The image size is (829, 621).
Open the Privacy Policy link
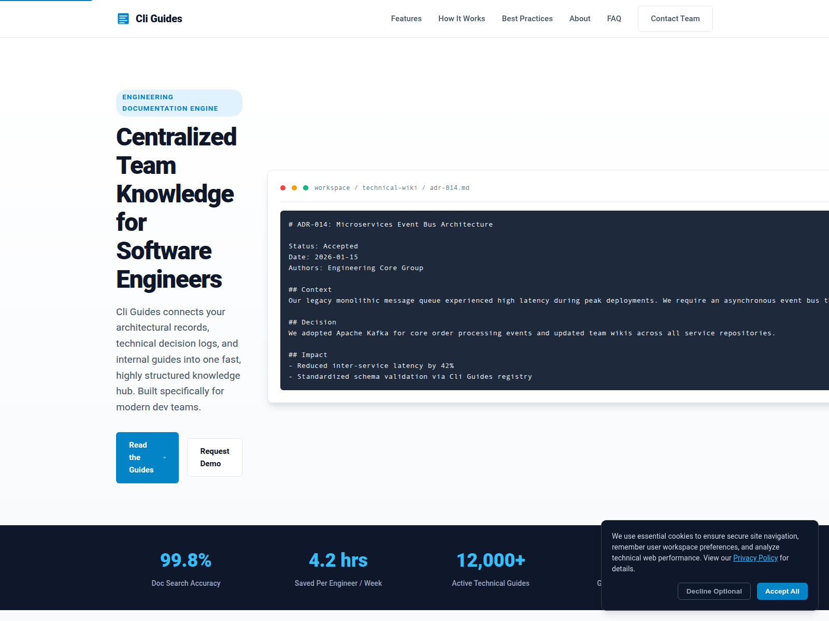(x=755, y=558)
